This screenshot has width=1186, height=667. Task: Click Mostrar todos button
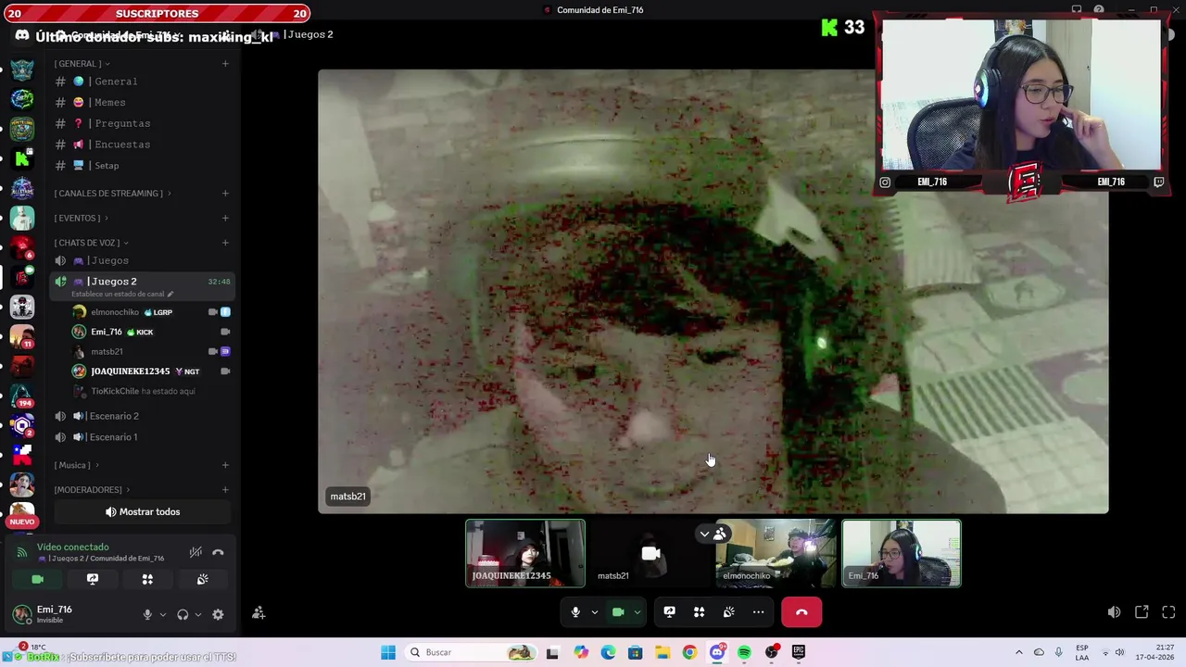(142, 512)
